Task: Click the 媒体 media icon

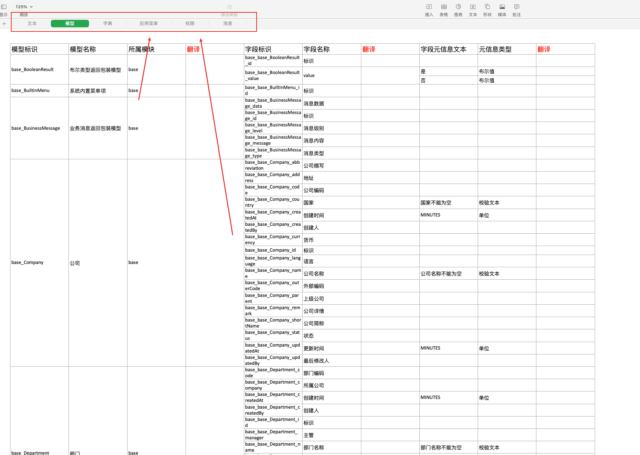Action: (502, 7)
